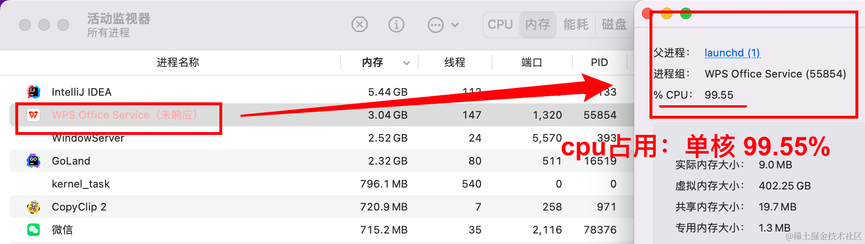The height and width of the screenshot is (244, 865).
Task: Select the CopyClip 2 process row
Action: point(322,207)
